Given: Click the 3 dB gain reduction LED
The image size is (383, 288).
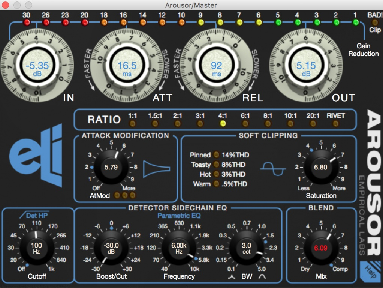Looking at the screenshot, I should click(317, 22).
